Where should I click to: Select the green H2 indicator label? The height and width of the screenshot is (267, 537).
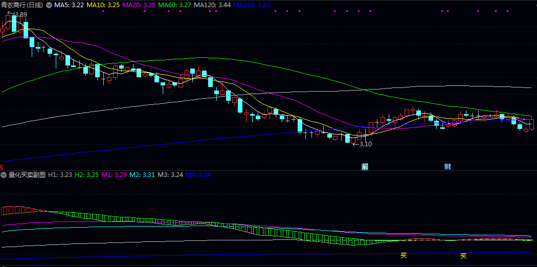point(86,175)
